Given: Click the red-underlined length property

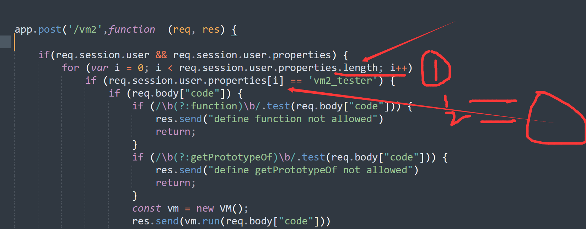Looking at the screenshot, I should [x=360, y=68].
